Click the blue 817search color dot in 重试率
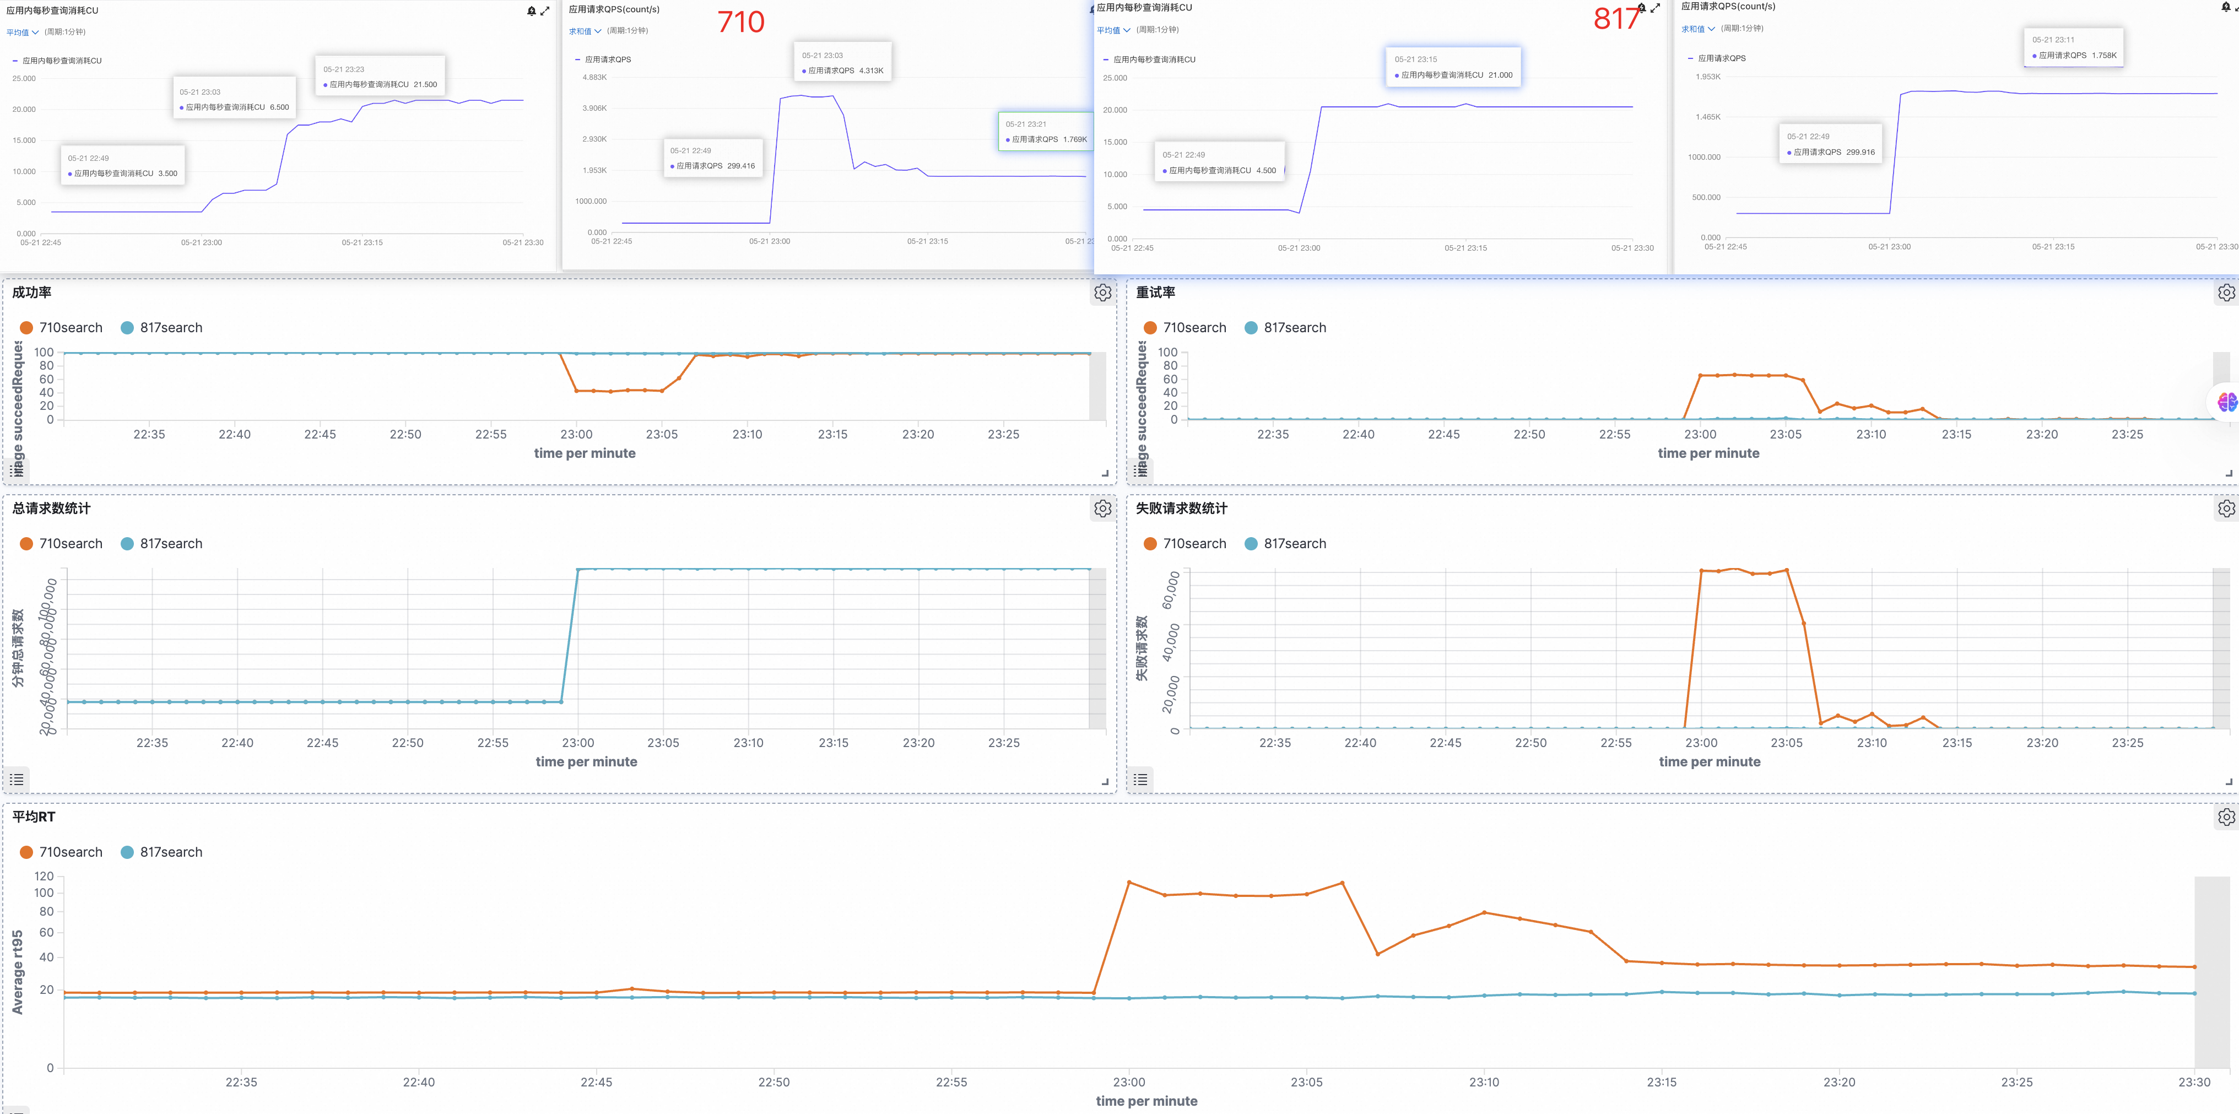The width and height of the screenshot is (2239, 1114). coord(1251,328)
